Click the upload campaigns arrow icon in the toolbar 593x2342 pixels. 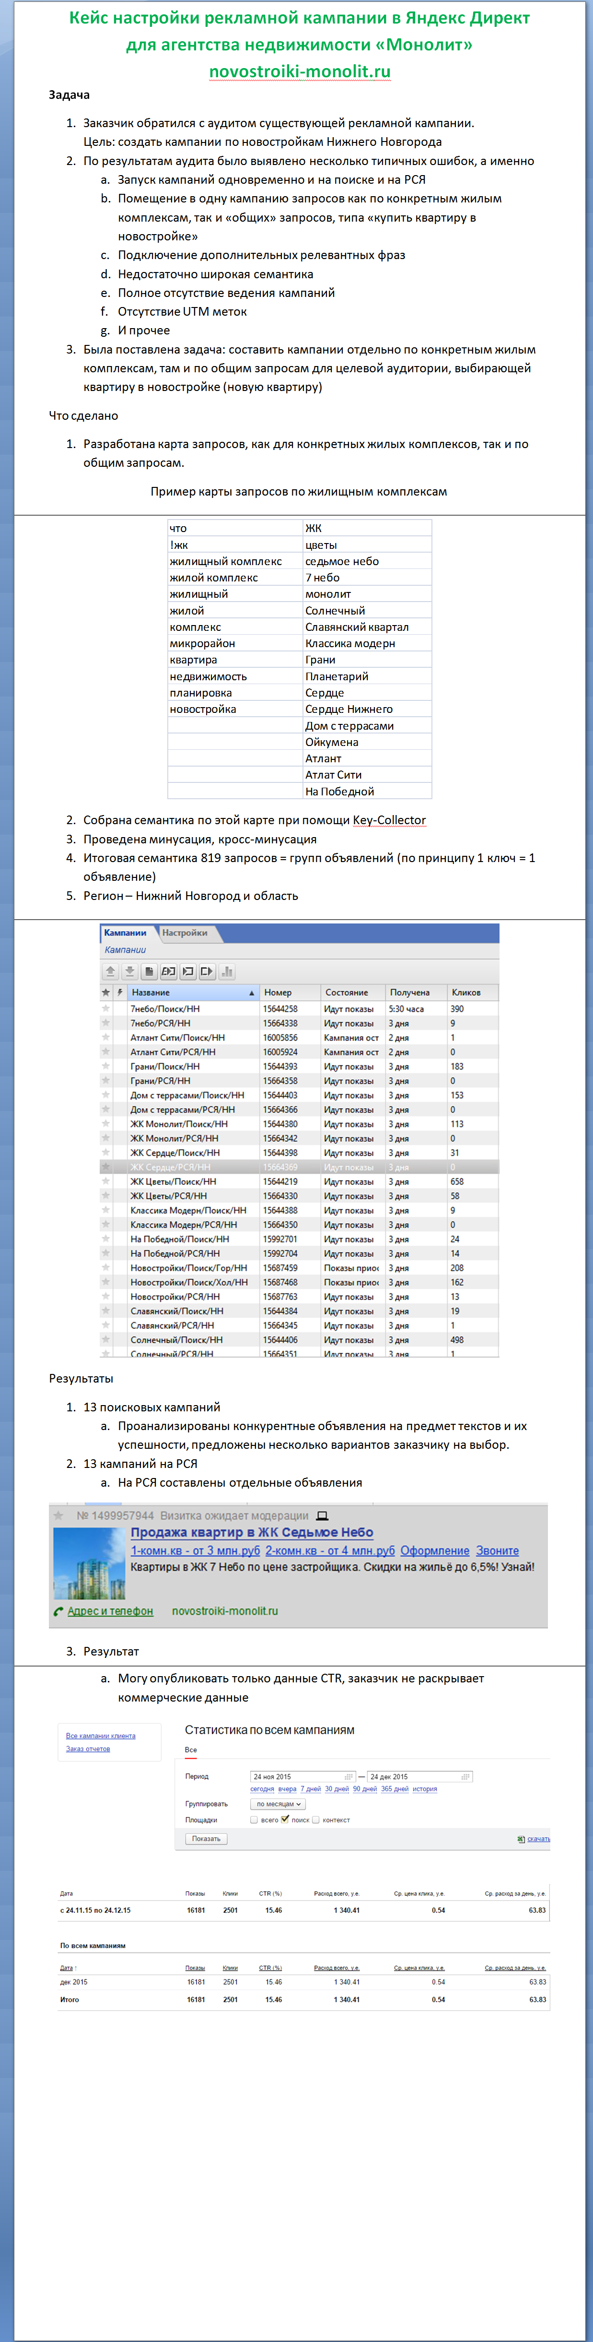[110, 971]
